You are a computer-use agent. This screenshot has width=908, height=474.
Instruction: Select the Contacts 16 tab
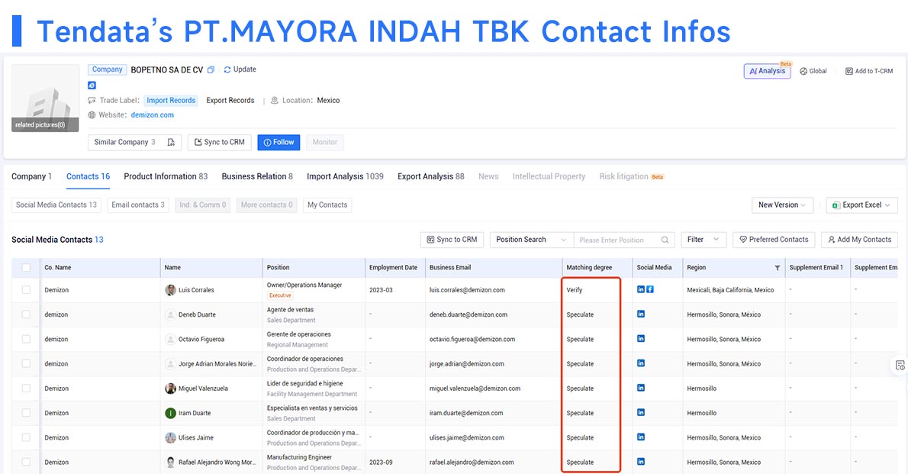[x=88, y=176]
